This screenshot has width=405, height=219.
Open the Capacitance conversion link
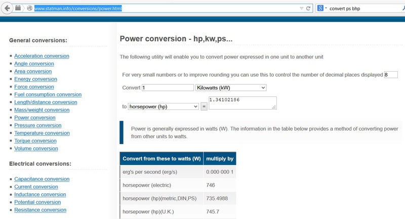coord(42,179)
